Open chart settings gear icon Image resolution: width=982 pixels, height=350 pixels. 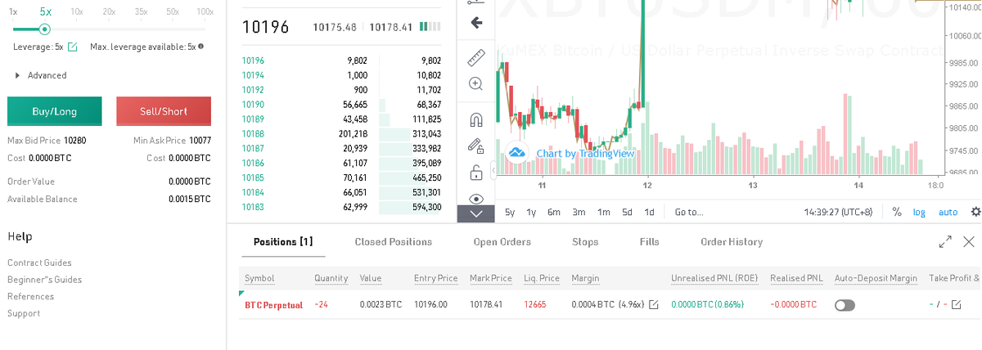click(x=975, y=212)
